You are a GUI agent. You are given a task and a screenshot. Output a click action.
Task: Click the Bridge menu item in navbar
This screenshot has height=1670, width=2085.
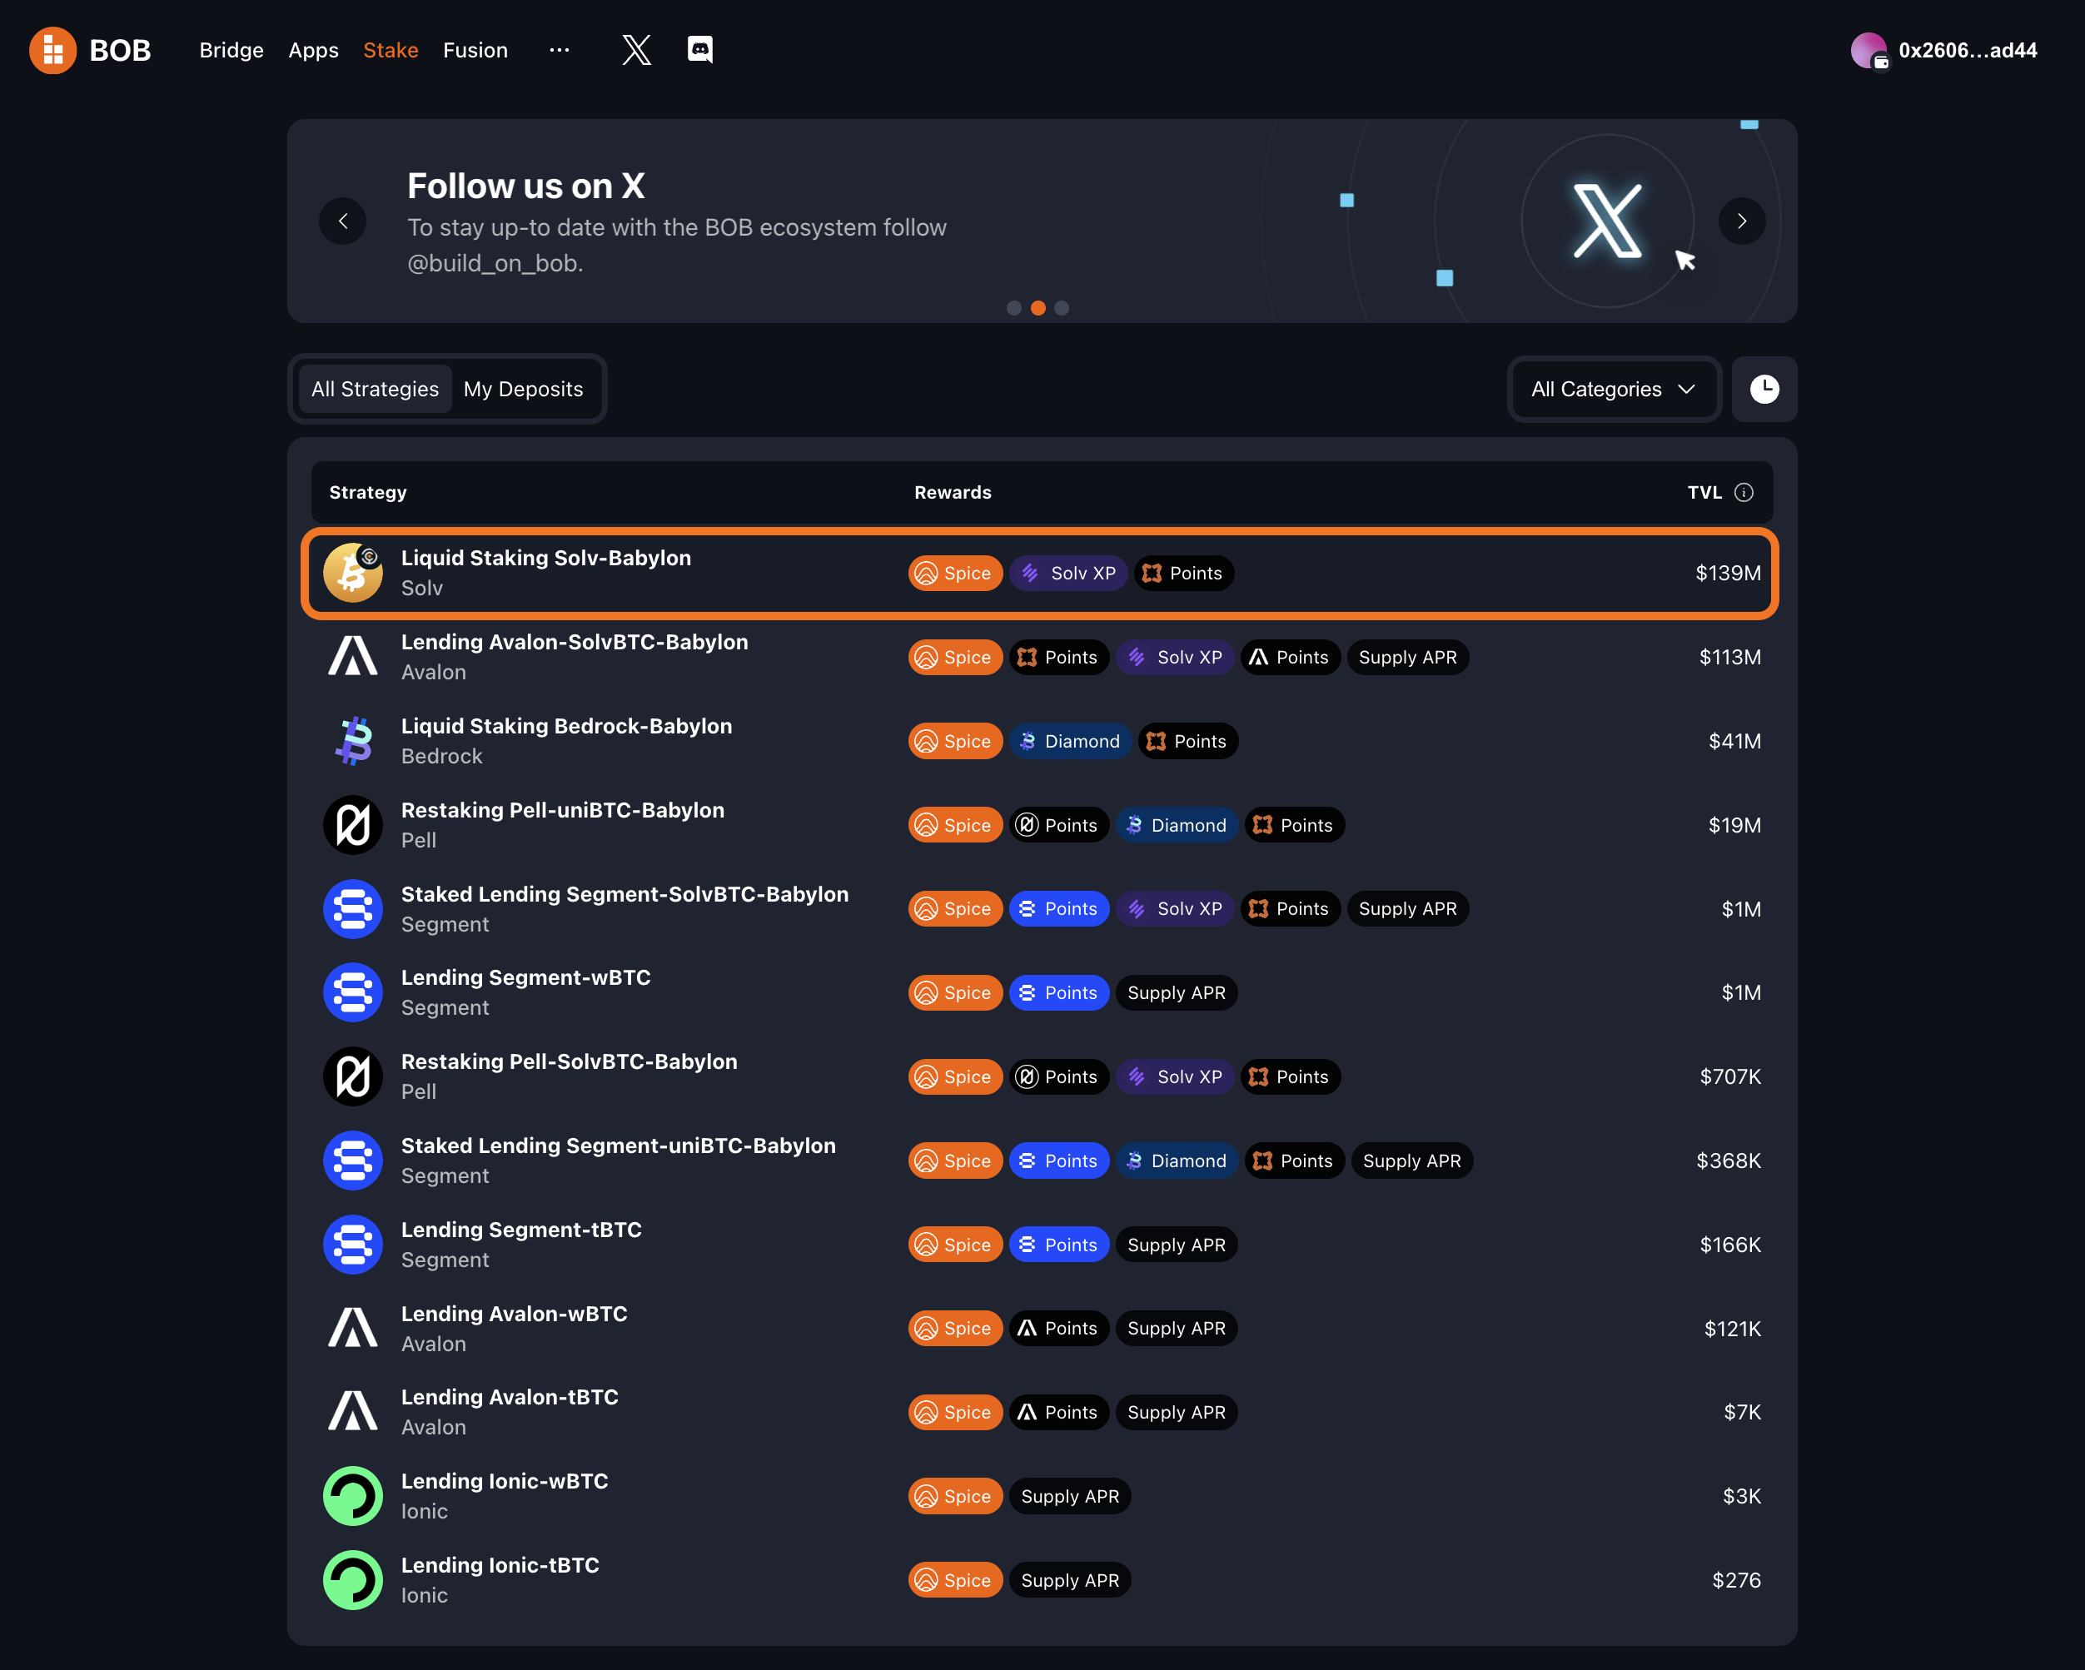230,47
